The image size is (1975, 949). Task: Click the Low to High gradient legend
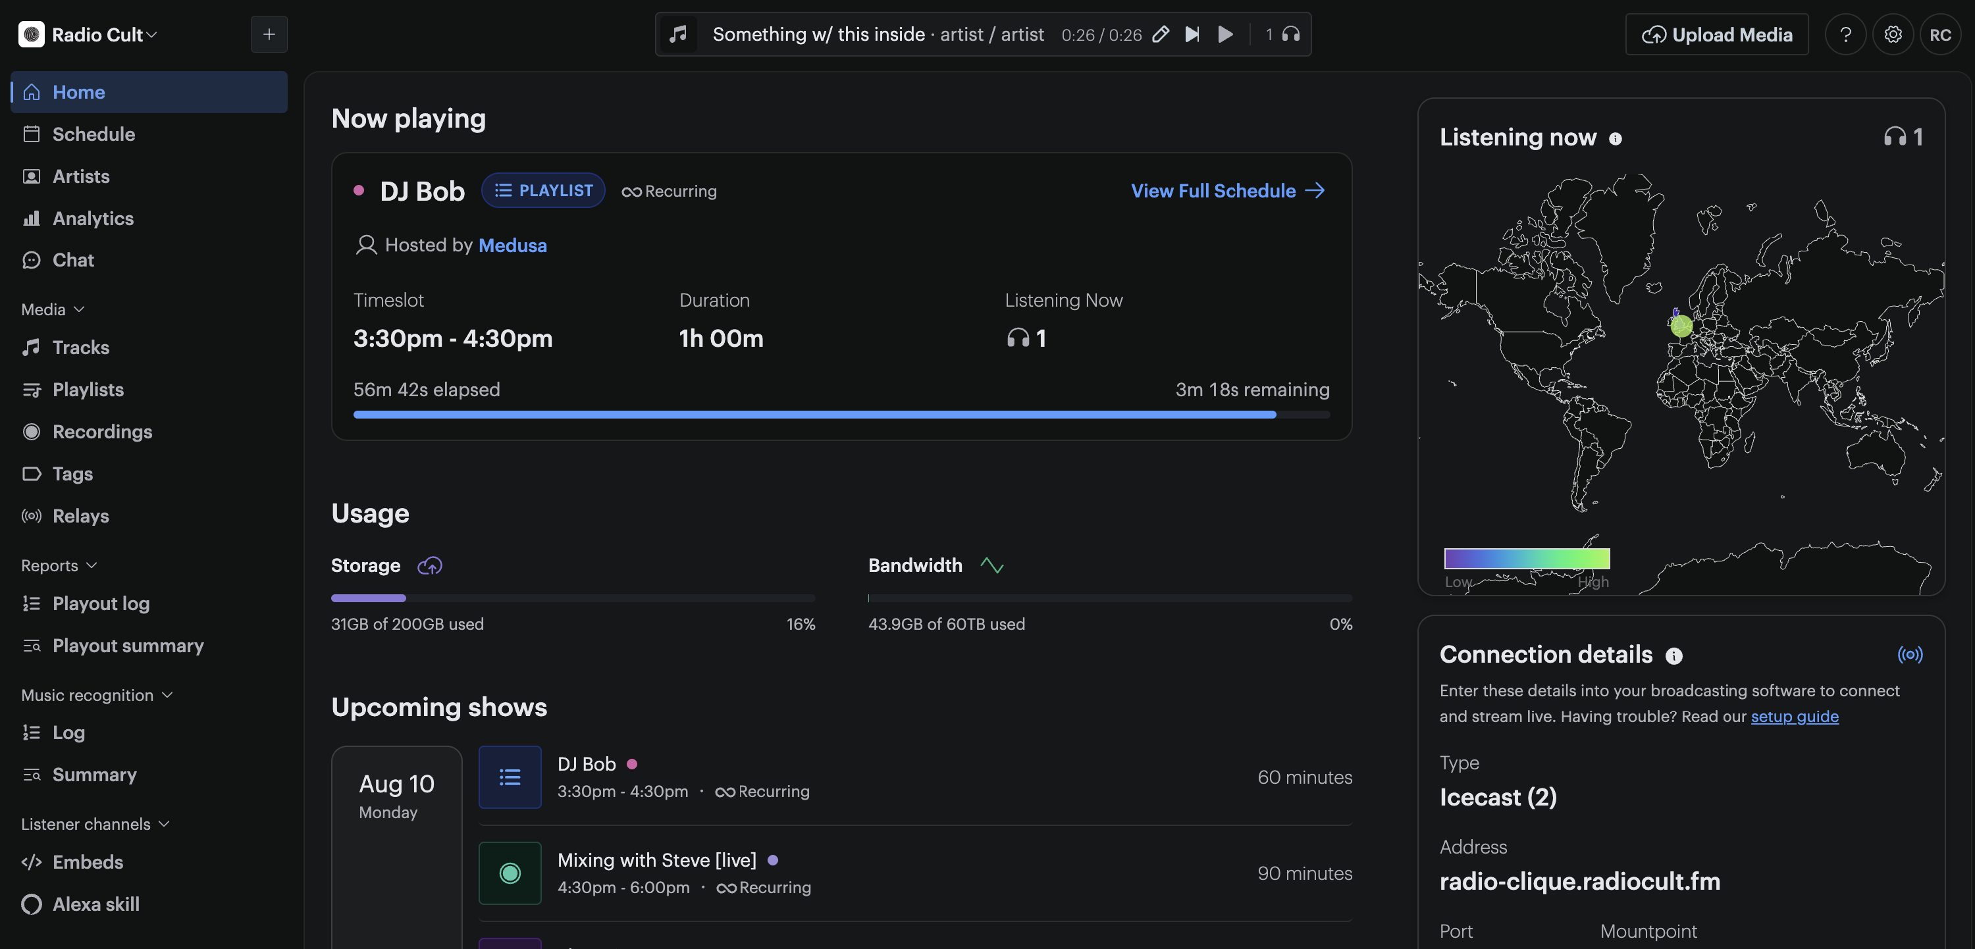[1527, 558]
